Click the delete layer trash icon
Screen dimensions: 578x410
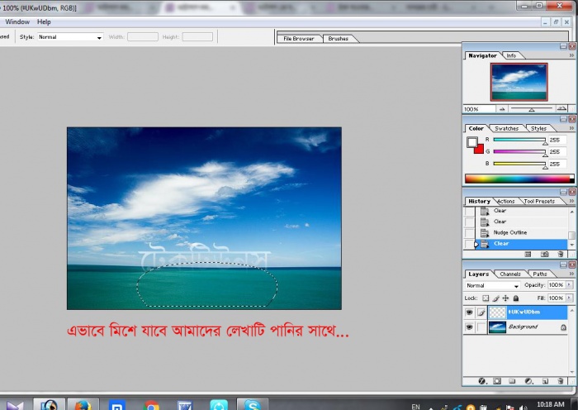point(562,381)
